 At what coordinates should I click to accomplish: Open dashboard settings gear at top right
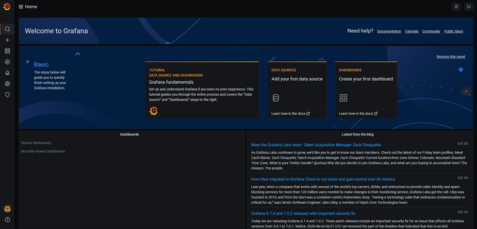(456, 7)
